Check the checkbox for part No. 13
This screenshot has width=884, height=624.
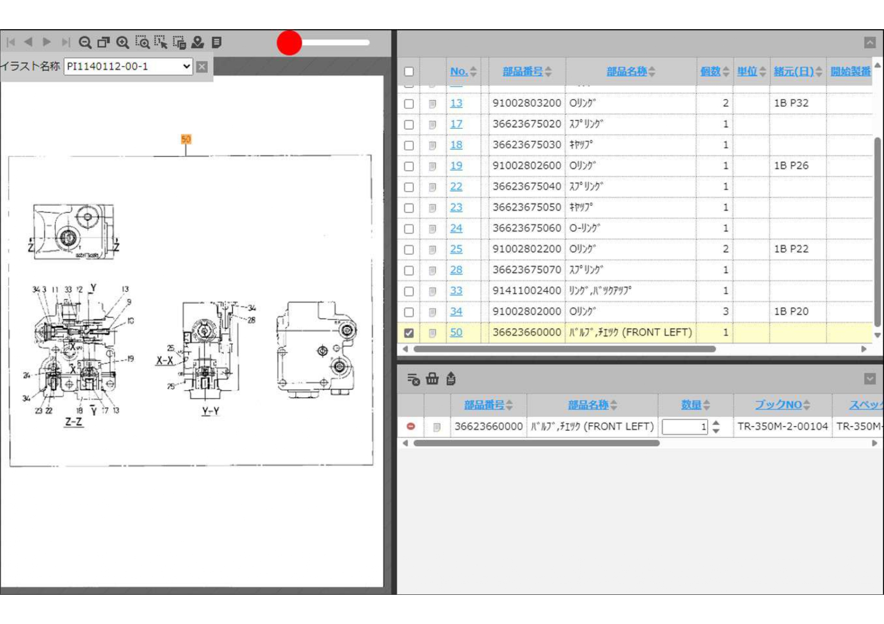pyautogui.click(x=409, y=104)
